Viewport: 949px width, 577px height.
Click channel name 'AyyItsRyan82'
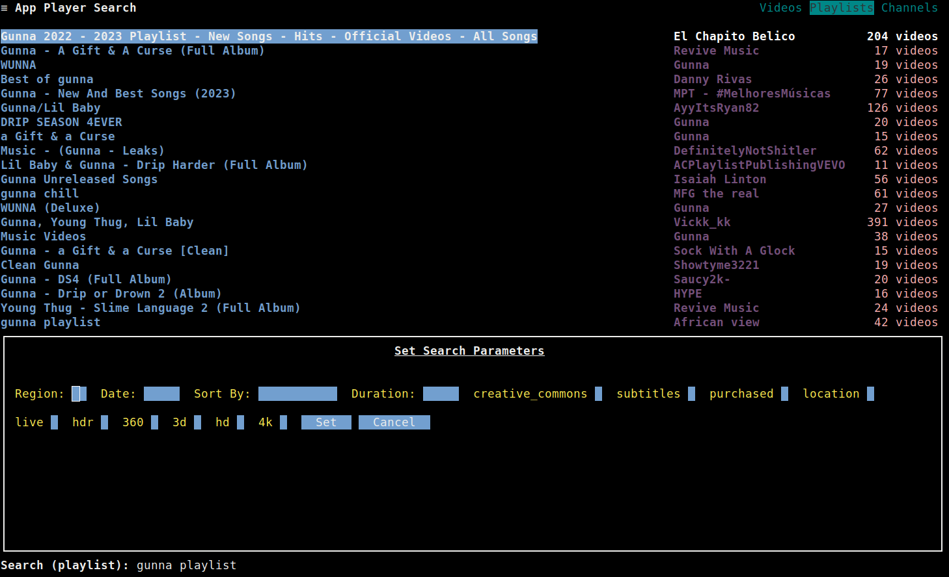point(717,108)
